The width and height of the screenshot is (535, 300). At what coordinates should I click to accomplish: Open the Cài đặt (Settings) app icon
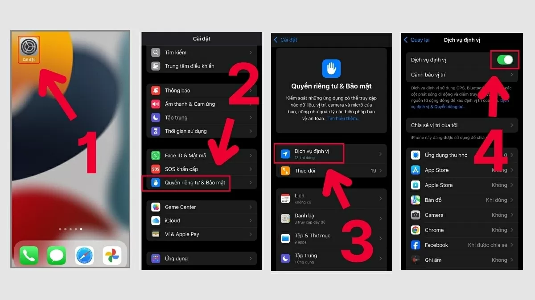29,46
